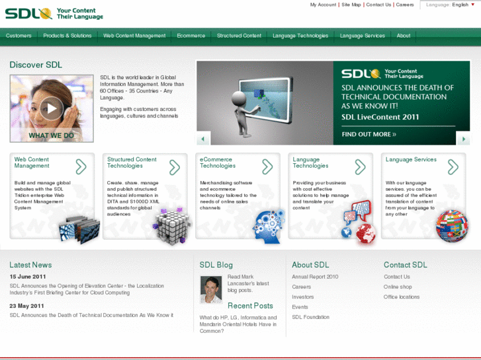The width and height of the screenshot is (481, 360).
Task: Open the Elevation Center news story
Action: click(87, 289)
